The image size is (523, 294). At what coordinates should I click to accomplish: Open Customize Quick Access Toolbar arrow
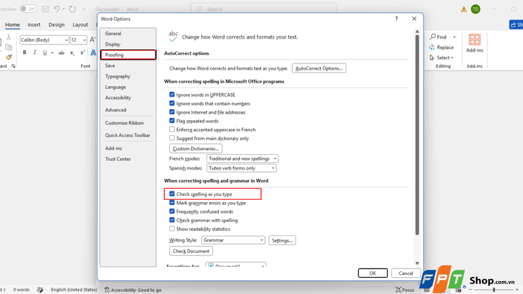84,9
